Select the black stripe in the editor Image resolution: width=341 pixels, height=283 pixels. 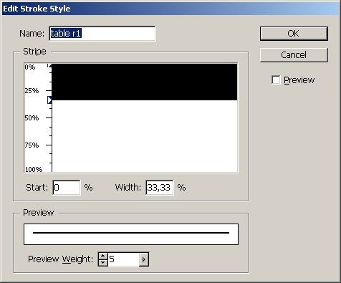(145, 82)
